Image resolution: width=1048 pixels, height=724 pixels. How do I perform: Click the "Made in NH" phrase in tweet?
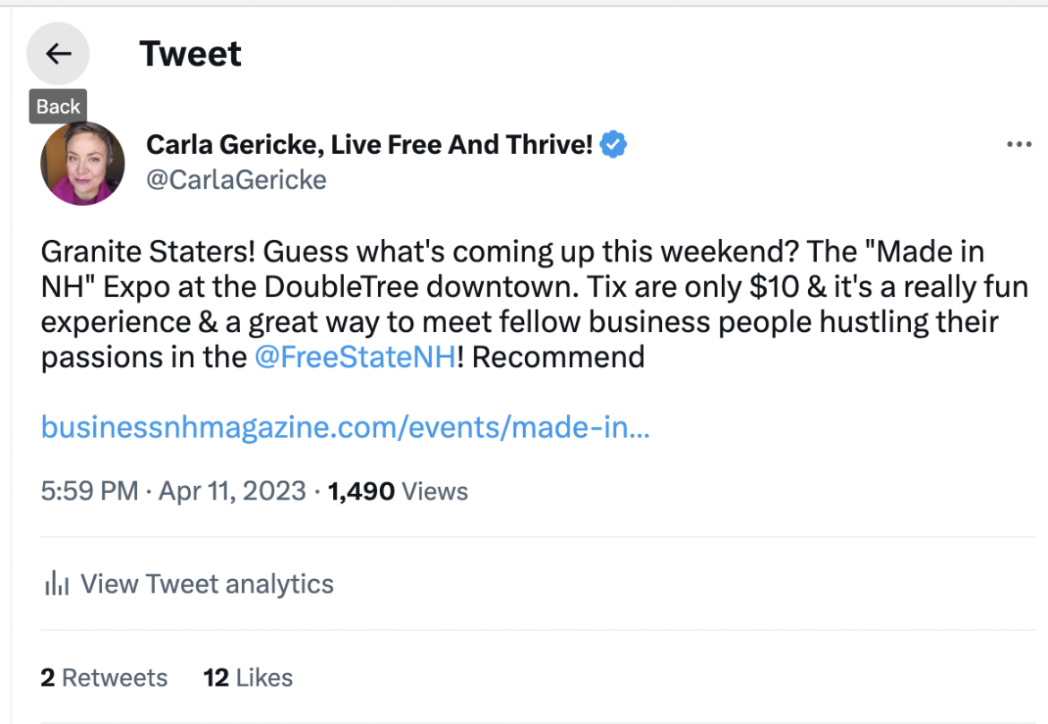914,253
